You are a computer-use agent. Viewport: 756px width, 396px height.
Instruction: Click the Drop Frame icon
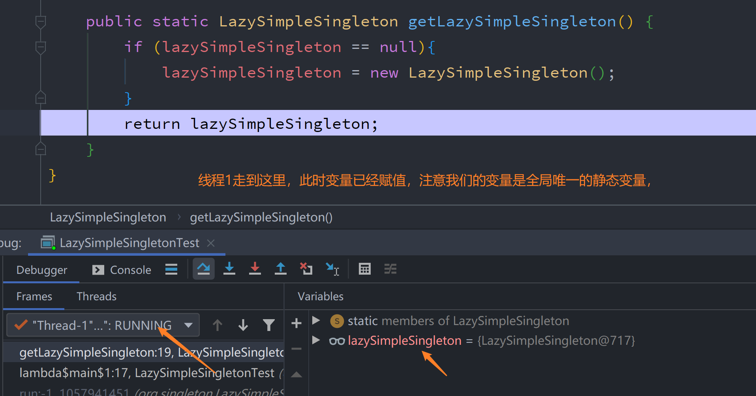pos(306,269)
